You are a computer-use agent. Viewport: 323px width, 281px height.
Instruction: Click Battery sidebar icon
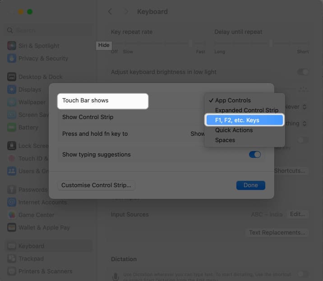(x=12, y=127)
